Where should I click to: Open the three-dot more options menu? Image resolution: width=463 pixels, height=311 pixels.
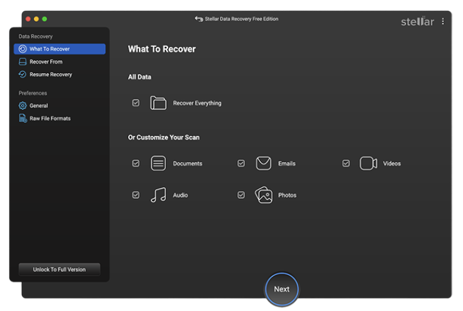click(x=442, y=21)
